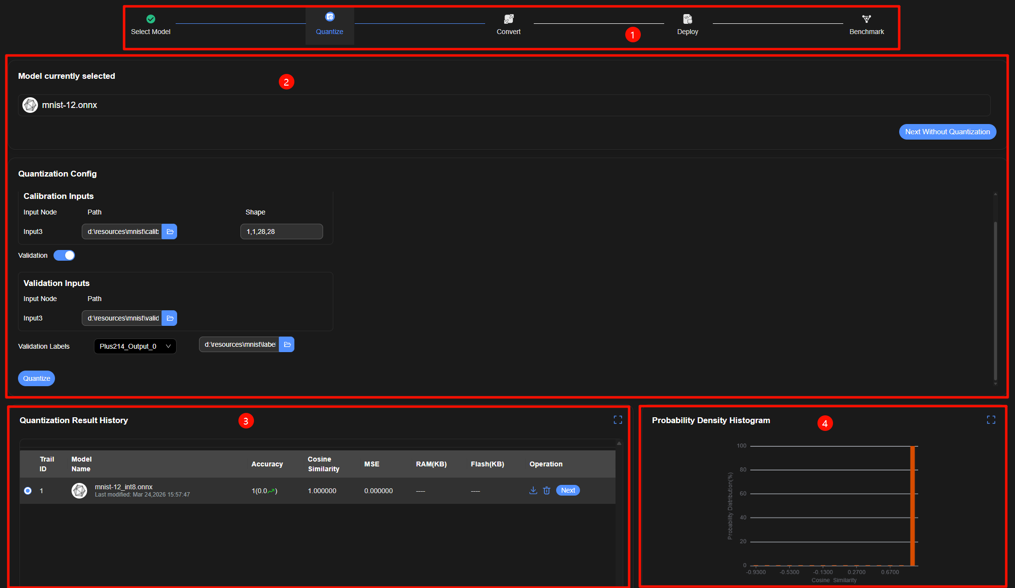Click the Deploy step icon
This screenshot has height=588, width=1015.
click(688, 19)
